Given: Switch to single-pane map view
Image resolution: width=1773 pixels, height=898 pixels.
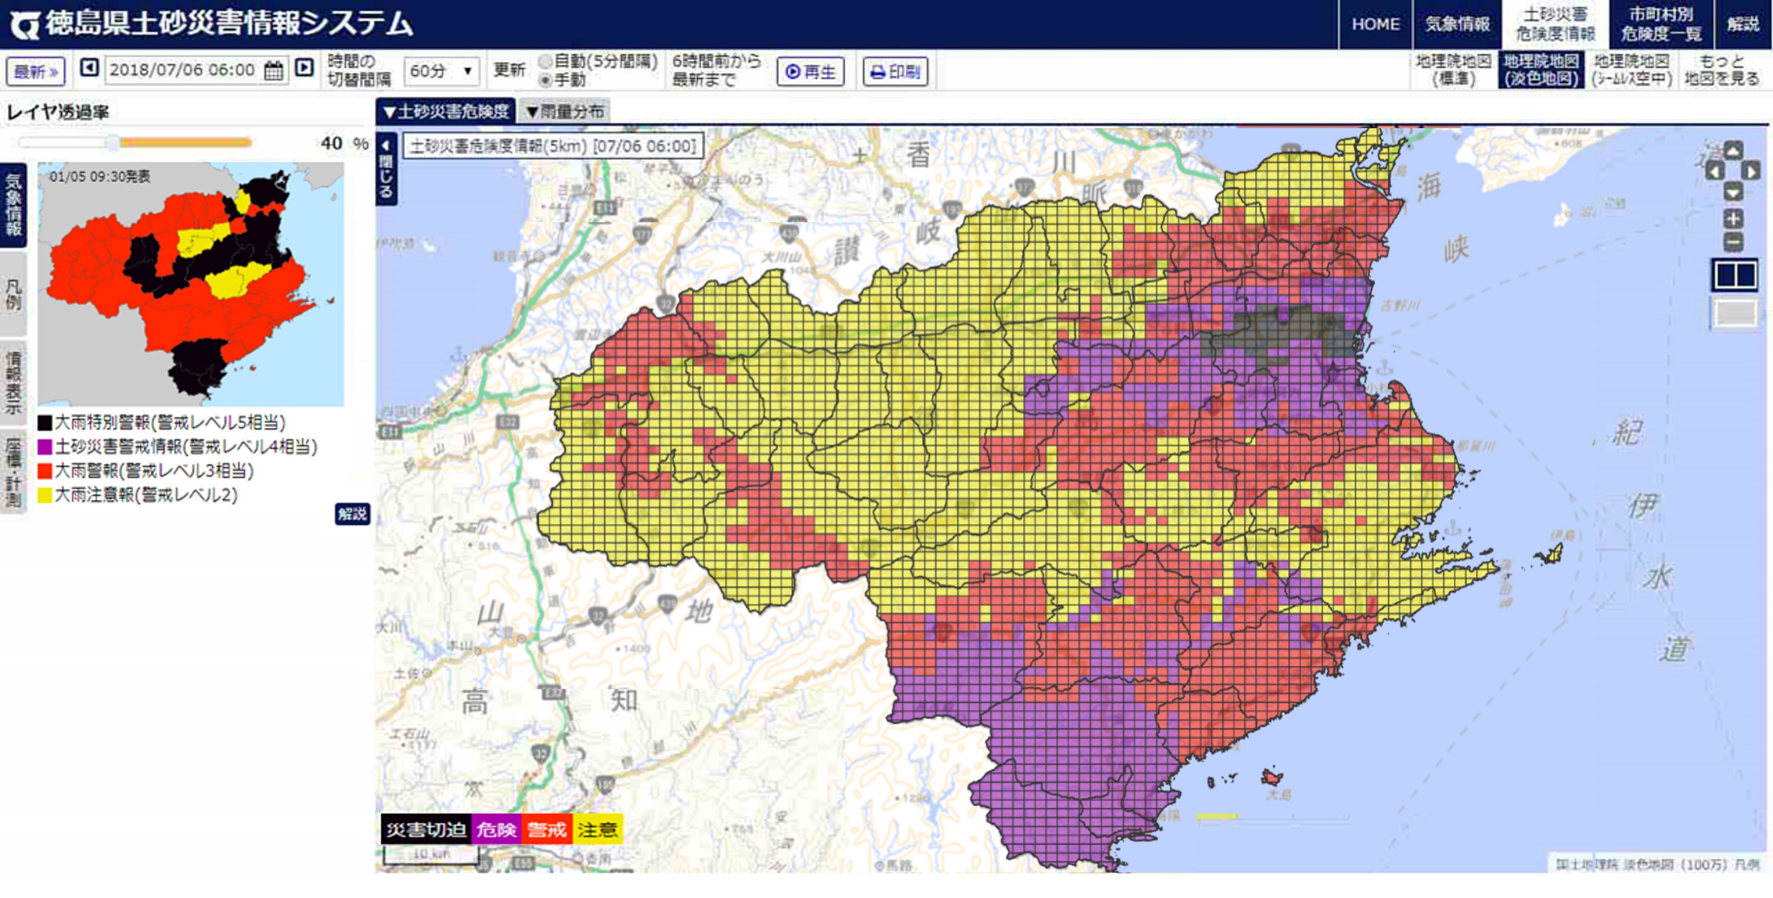Looking at the screenshot, I should pos(1734,313).
